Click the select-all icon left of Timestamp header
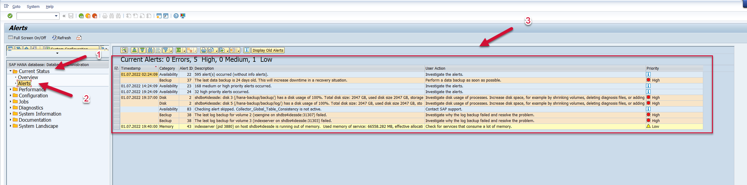The height and width of the screenshot is (185, 747). 116,68
